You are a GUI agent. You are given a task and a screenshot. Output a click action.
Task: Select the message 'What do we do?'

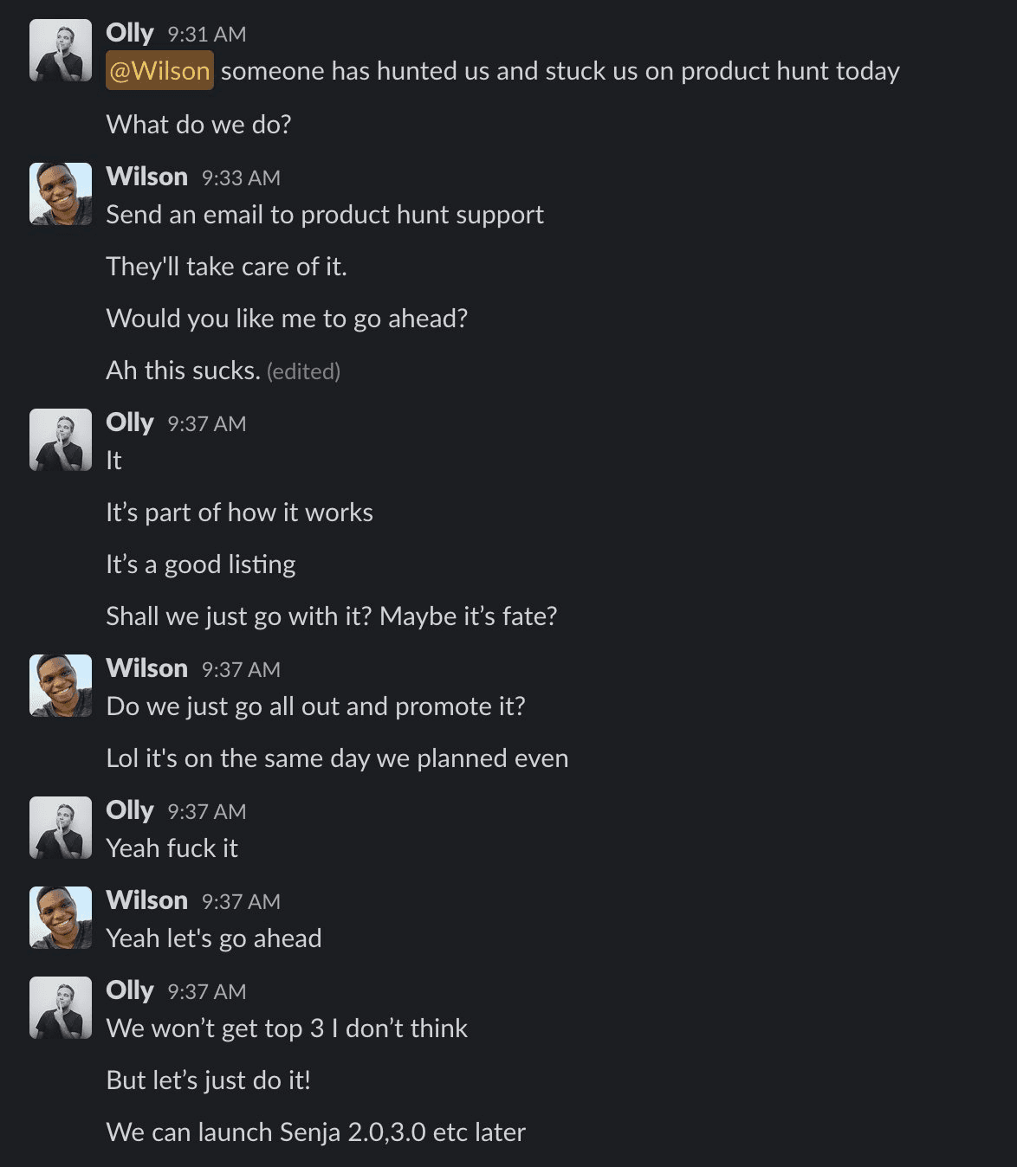(x=199, y=124)
